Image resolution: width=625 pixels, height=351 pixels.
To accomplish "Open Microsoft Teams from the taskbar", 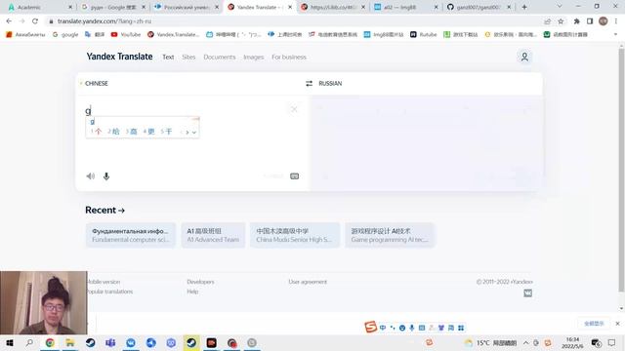I will (x=110, y=342).
